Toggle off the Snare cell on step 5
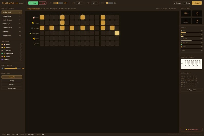Image resolution: width=204 pixels, height=136 pixels. [62, 23]
